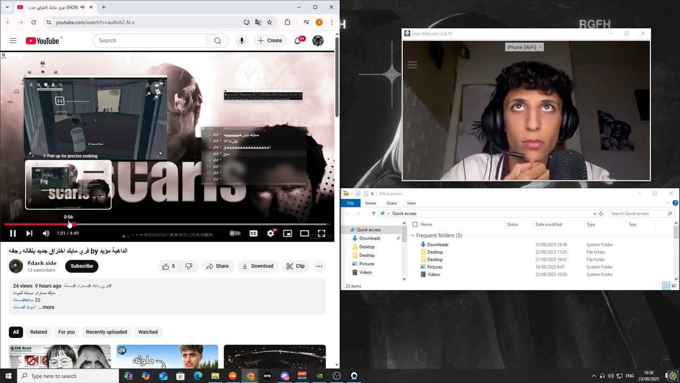Open YouTube notifications bell
680x383 pixels.
pos(297,40)
